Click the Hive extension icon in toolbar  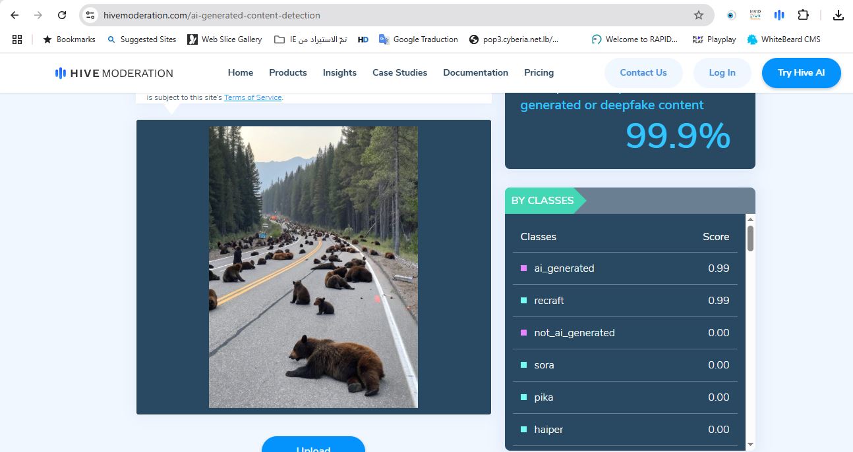point(779,15)
